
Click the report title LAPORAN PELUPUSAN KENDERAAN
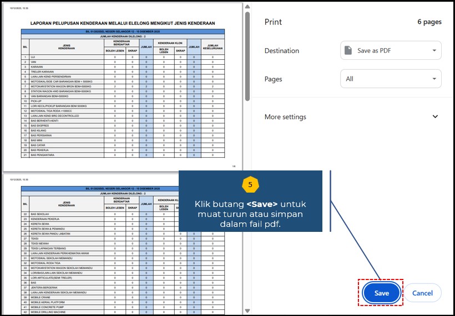[x=122, y=23]
